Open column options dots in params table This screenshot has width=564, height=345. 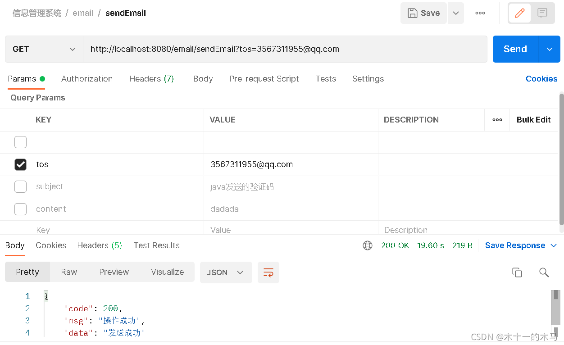click(497, 120)
